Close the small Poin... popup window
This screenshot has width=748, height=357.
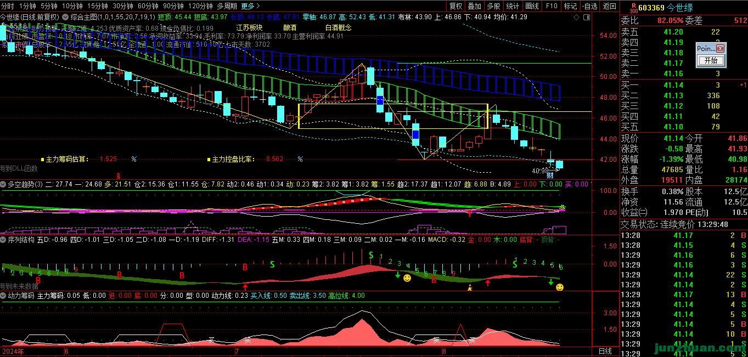tap(720, 49)
